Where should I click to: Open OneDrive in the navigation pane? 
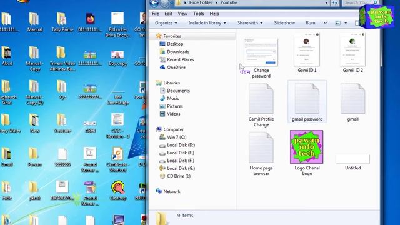(x=176, y=67)
